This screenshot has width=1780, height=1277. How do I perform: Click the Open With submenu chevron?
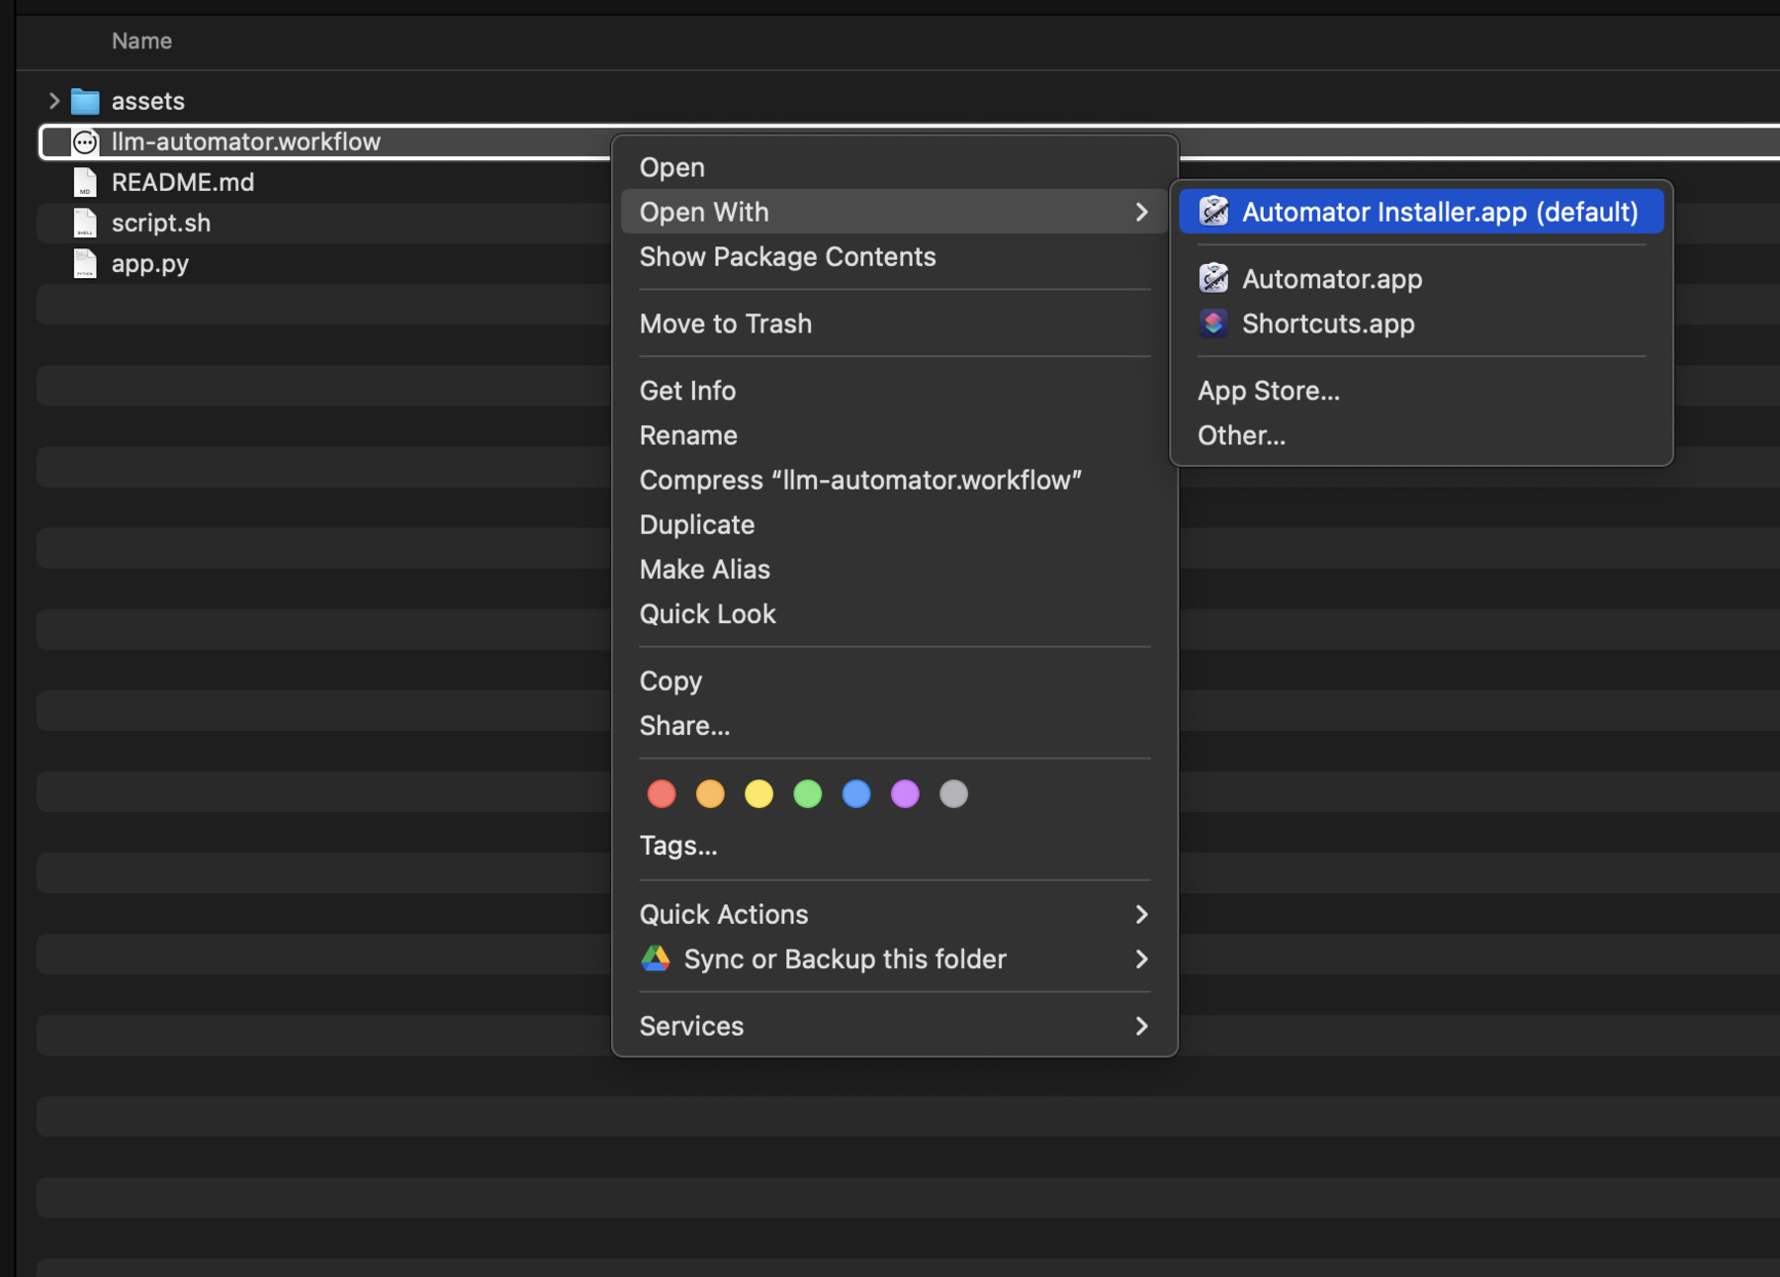pos(1141,212)
